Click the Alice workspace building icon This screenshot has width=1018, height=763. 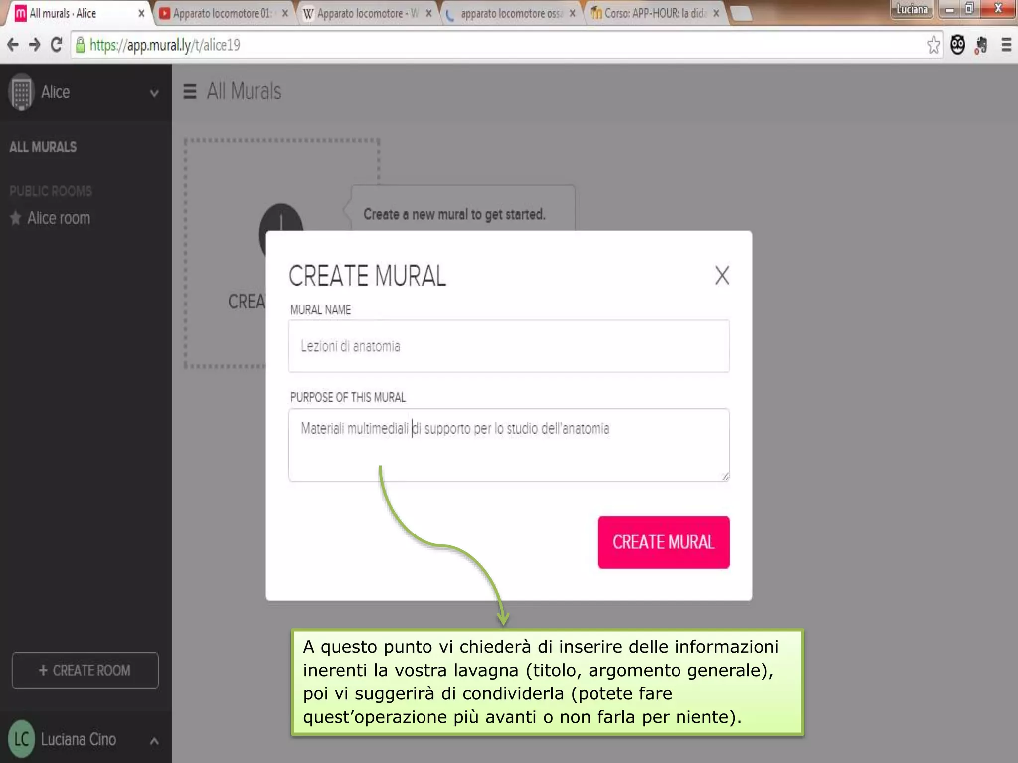click(x=21, y=92)
